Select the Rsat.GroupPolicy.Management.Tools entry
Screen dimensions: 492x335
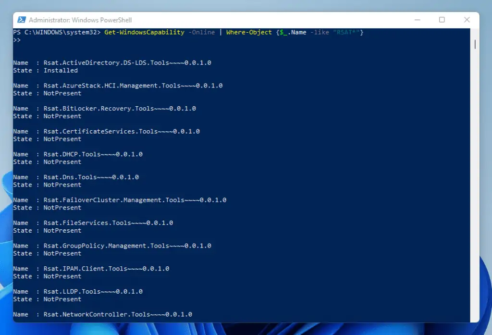pos(127,246)
